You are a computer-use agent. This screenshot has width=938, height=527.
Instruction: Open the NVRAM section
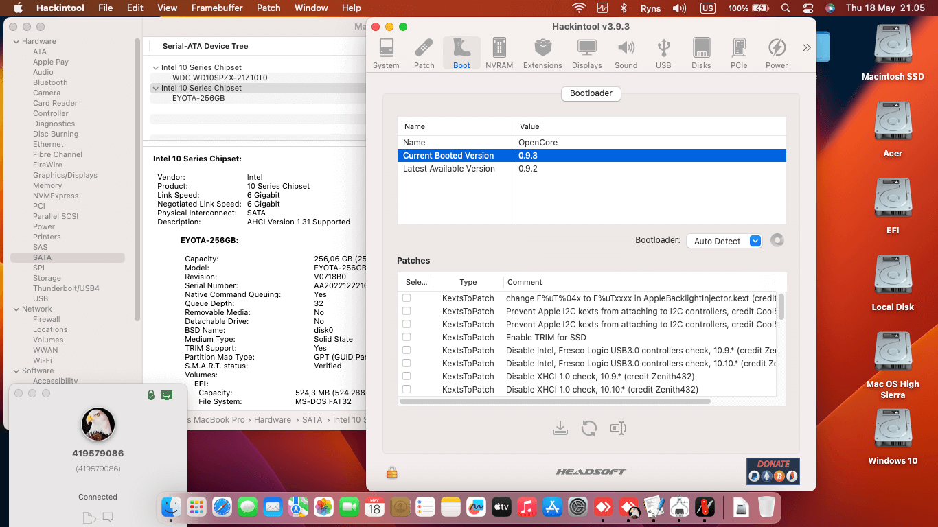[x=499, y=54]
